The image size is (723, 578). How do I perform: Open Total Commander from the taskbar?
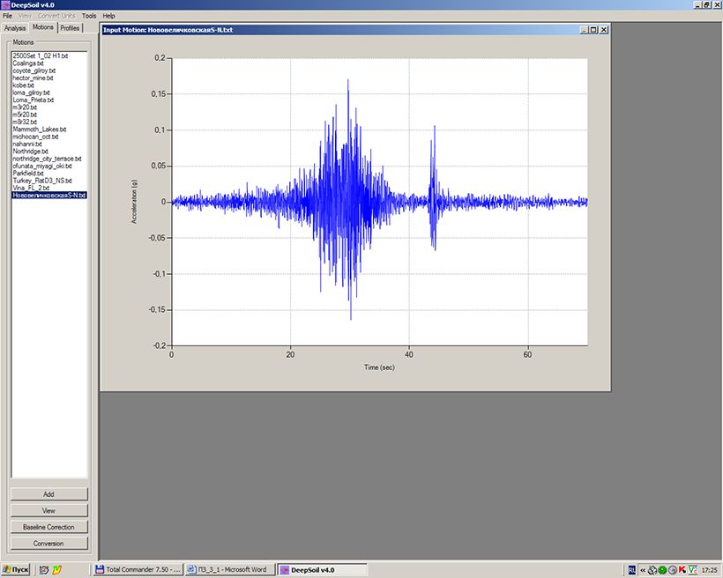click(x=138, y=570)
